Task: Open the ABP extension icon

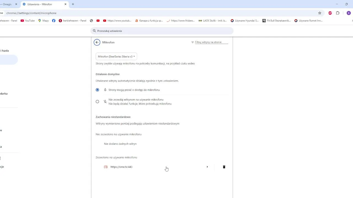Action: click(330, 13)
